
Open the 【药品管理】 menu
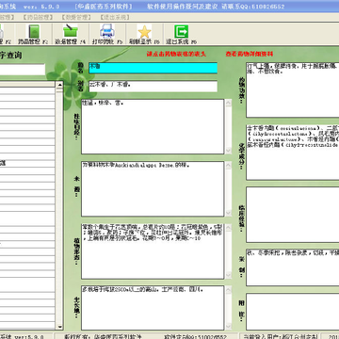(37, 17)
